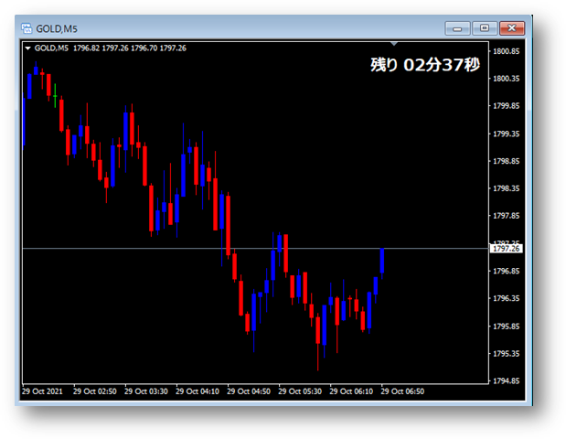Click the current price label 1797.26
566x439 pixels.
506,249
